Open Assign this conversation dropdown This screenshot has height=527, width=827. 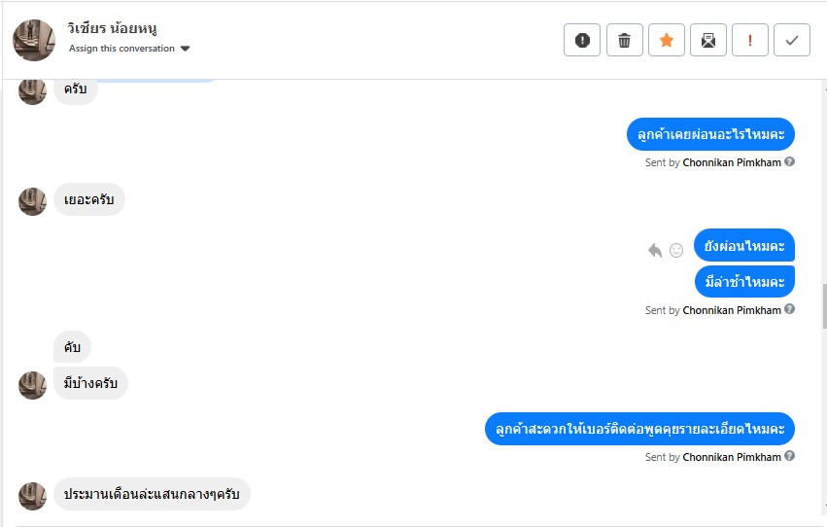coord(122,49)
